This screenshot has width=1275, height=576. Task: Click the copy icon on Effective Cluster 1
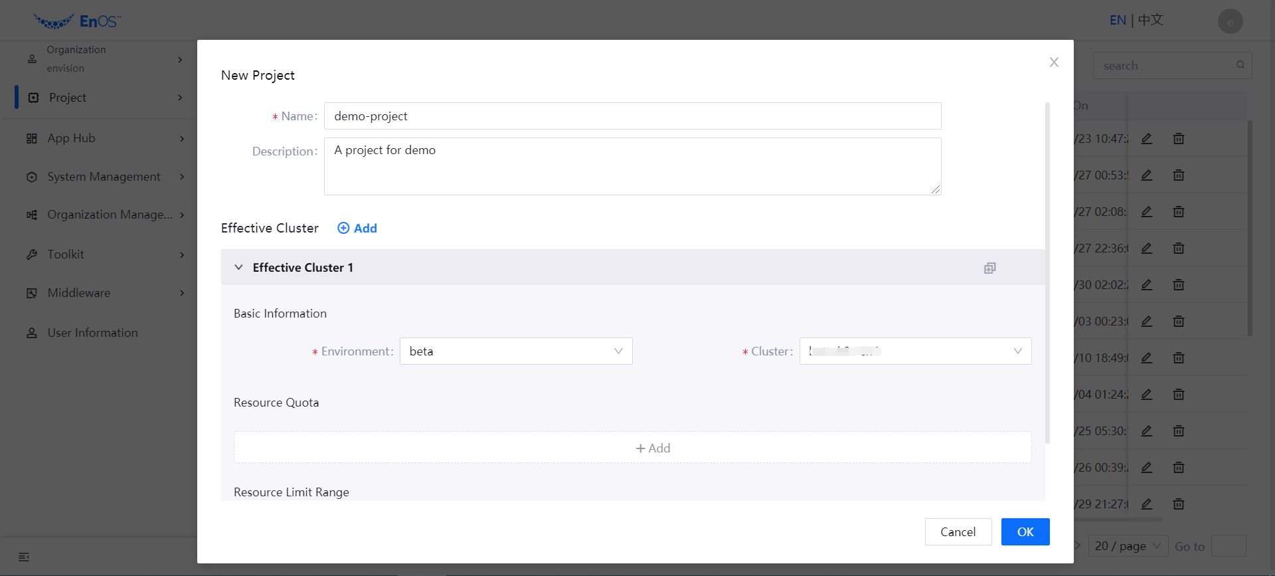click(989, 268)
